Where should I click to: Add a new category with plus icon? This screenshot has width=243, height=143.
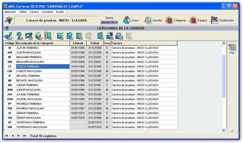[x=70, y=36]
